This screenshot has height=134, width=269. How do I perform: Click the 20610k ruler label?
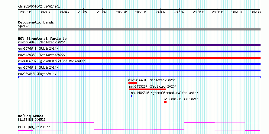(x=179, y=12)
